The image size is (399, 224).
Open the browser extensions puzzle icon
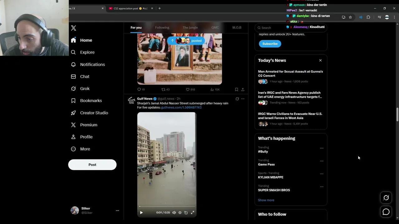[x=368, y=17]
